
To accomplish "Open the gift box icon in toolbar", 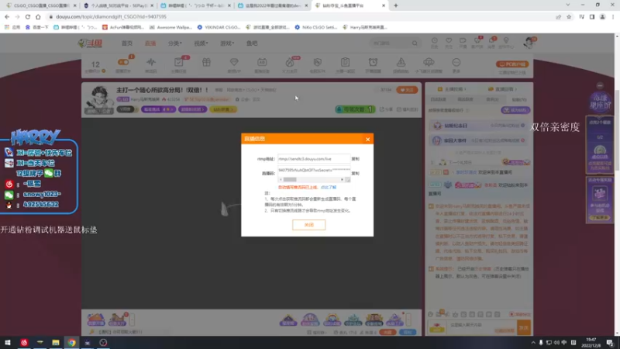I will (206, 62).
